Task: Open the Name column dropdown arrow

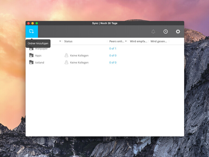Action: click(60, 41)
